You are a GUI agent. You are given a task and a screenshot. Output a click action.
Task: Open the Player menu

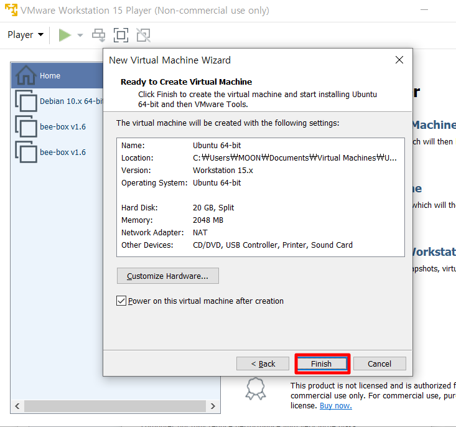click(x=26, y=35)
